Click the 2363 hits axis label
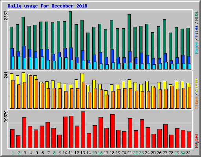This screenshot has height=157, width=201. pos(6,15)
